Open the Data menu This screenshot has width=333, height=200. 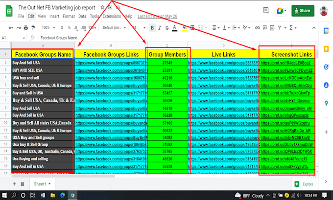tap(82, 16)
